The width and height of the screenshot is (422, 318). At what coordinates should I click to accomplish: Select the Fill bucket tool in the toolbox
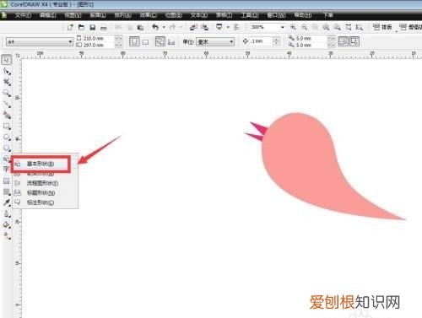pos(7,225)
